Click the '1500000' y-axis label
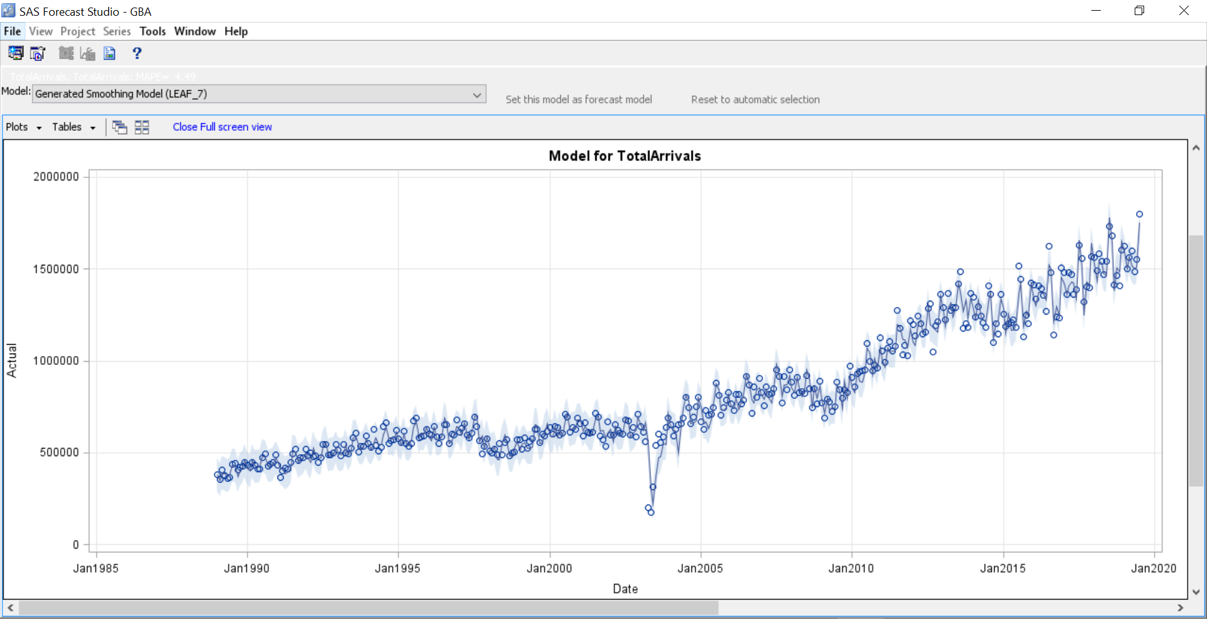The width and height of the screenshot is (1207, 619). (57, 269)
